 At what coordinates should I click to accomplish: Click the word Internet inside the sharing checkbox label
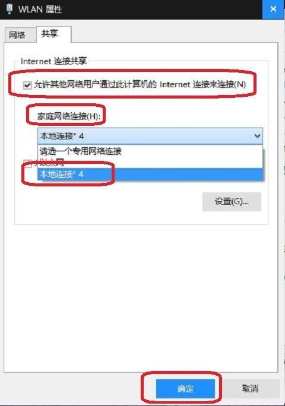click(175, 84)
